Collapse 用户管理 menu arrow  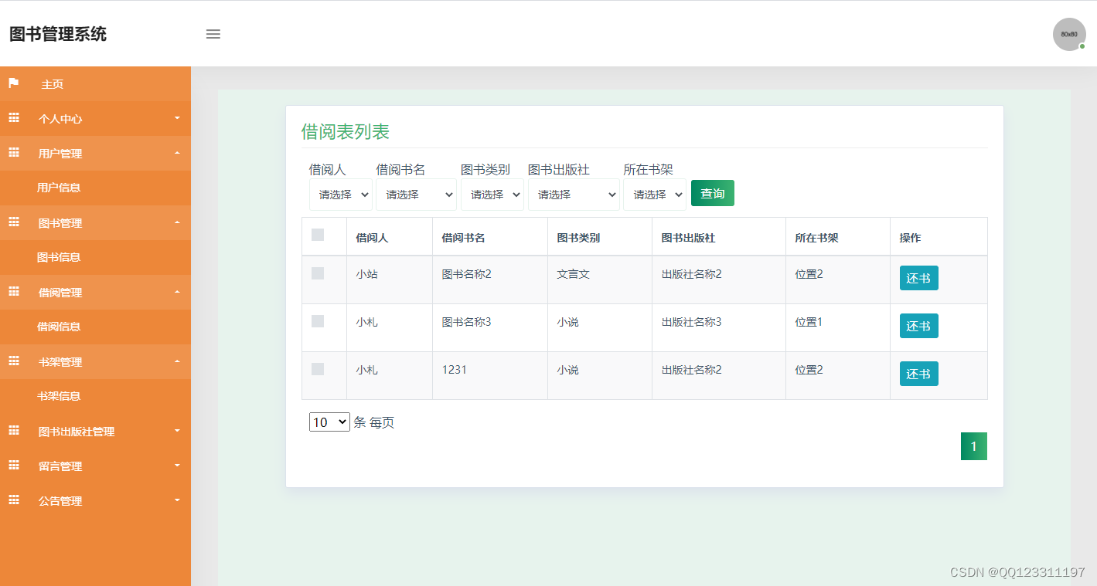(177, 153)
